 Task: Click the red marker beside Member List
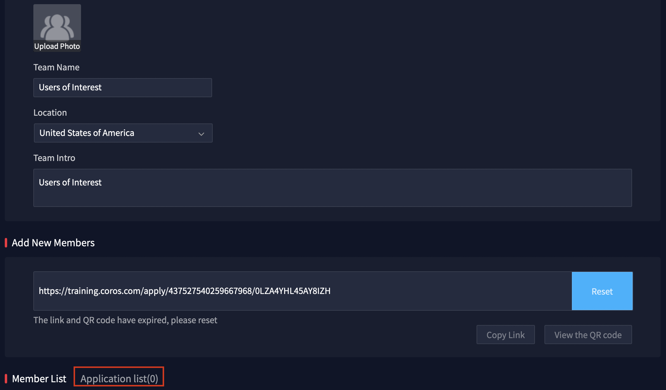(x=6, y=379)
